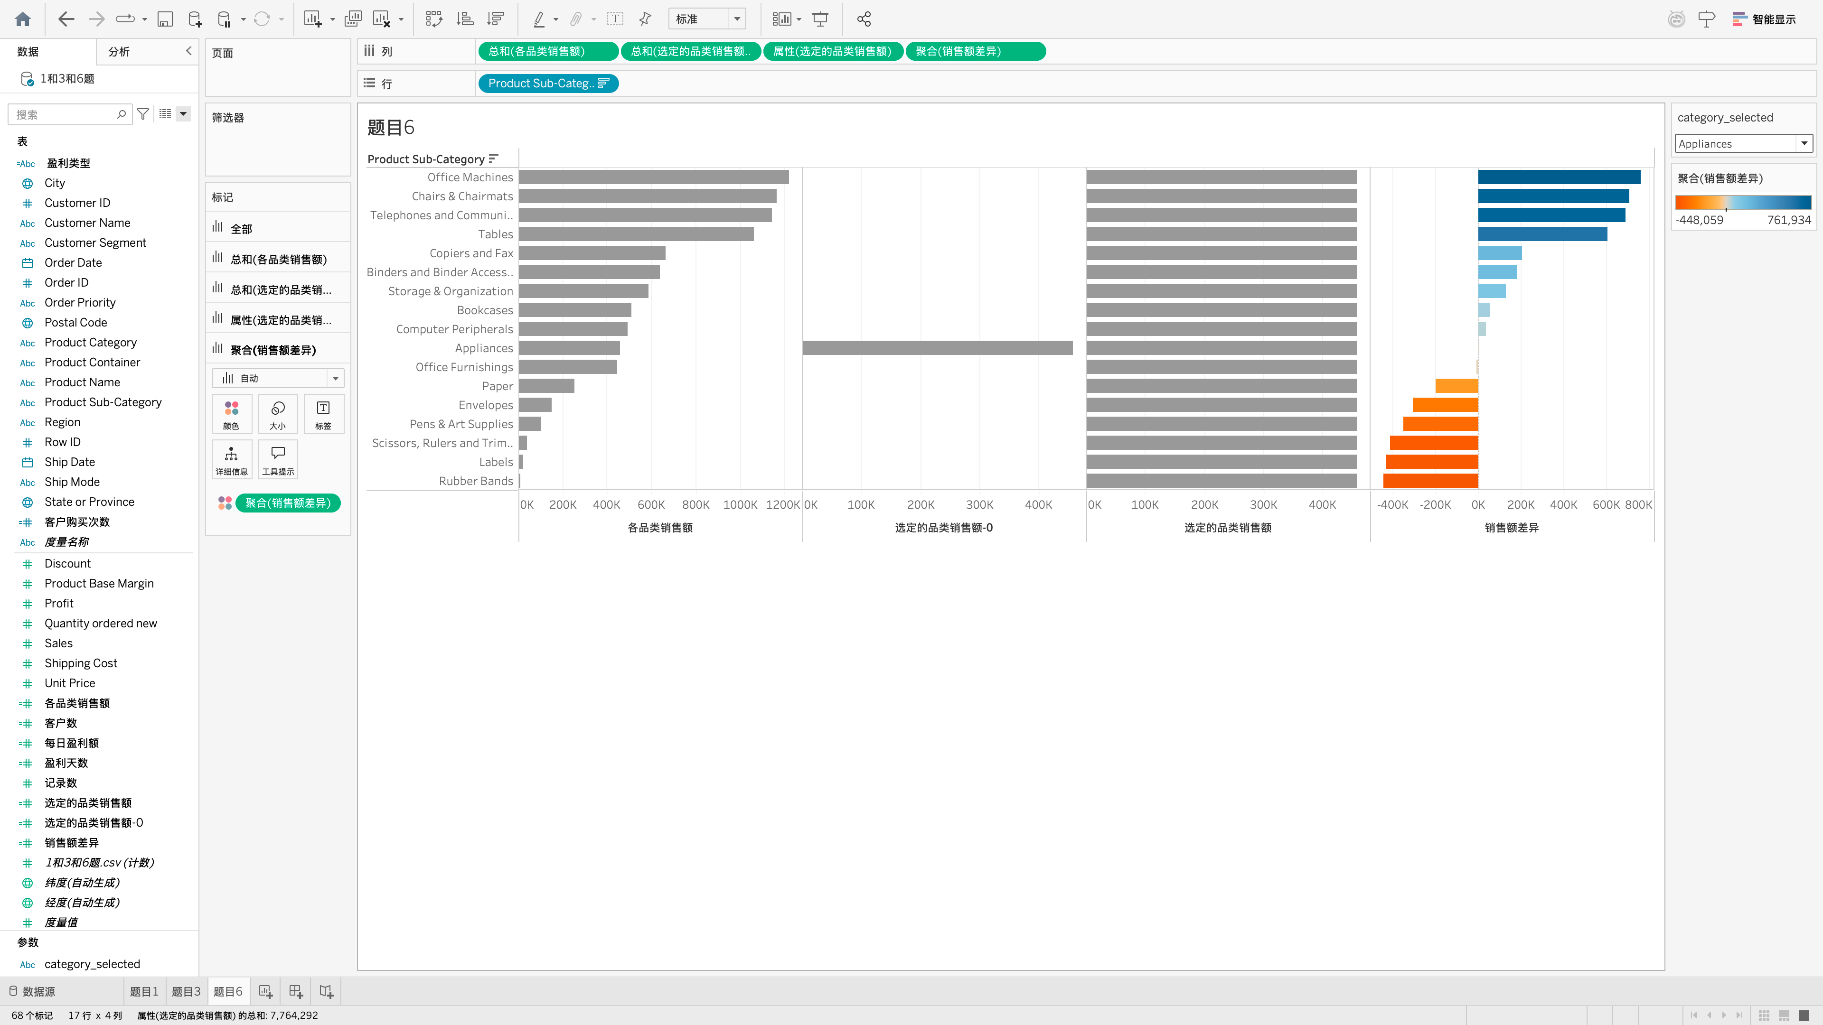Viewport: 1823px width, 1025px height.
Task: Open the 题目1 sheet tab
Action: 144,992
